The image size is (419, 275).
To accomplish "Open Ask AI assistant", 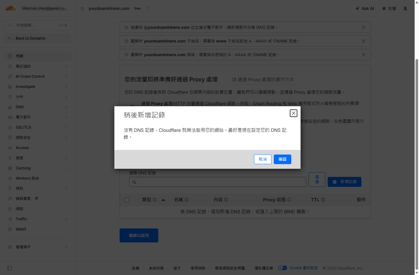I will click(x=365, y=8).
